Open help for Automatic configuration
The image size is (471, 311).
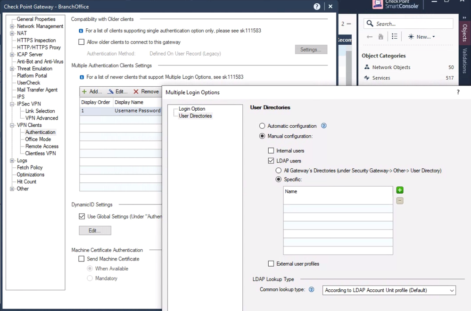point(323,126)
